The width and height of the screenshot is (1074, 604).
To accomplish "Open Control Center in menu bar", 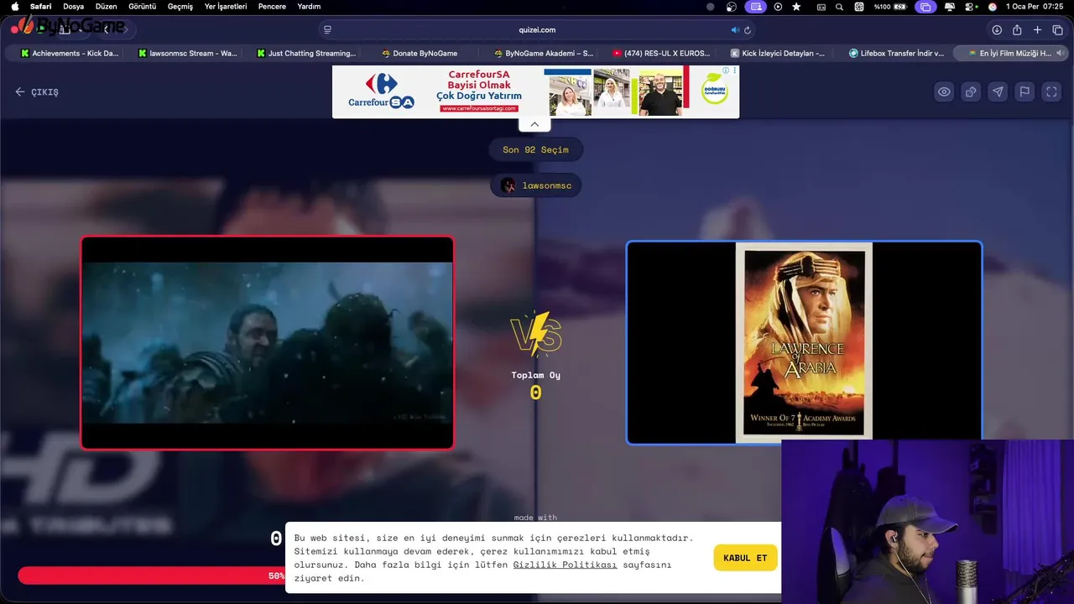I will (x=970, y=7).
